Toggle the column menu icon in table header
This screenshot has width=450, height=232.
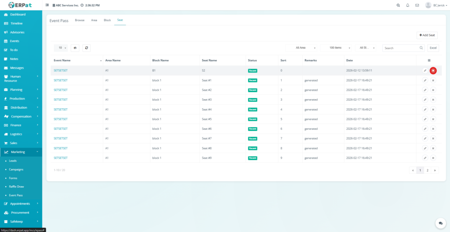(x=429, y=60)
